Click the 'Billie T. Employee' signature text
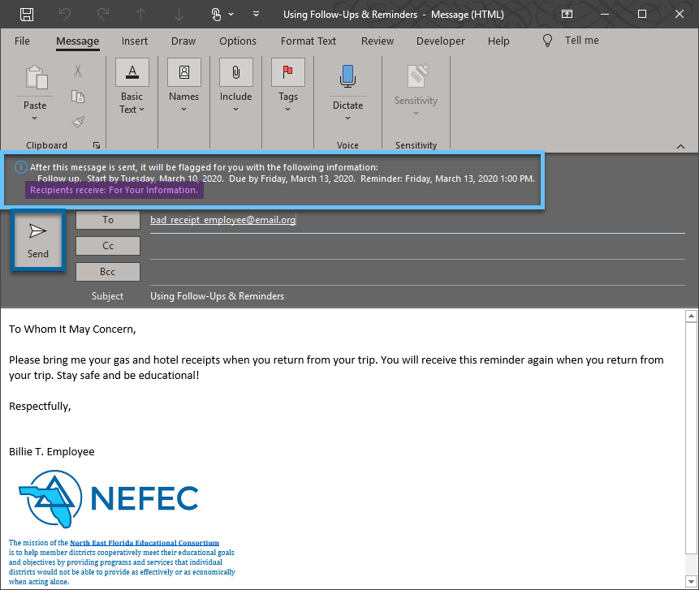 click(52, 452)
